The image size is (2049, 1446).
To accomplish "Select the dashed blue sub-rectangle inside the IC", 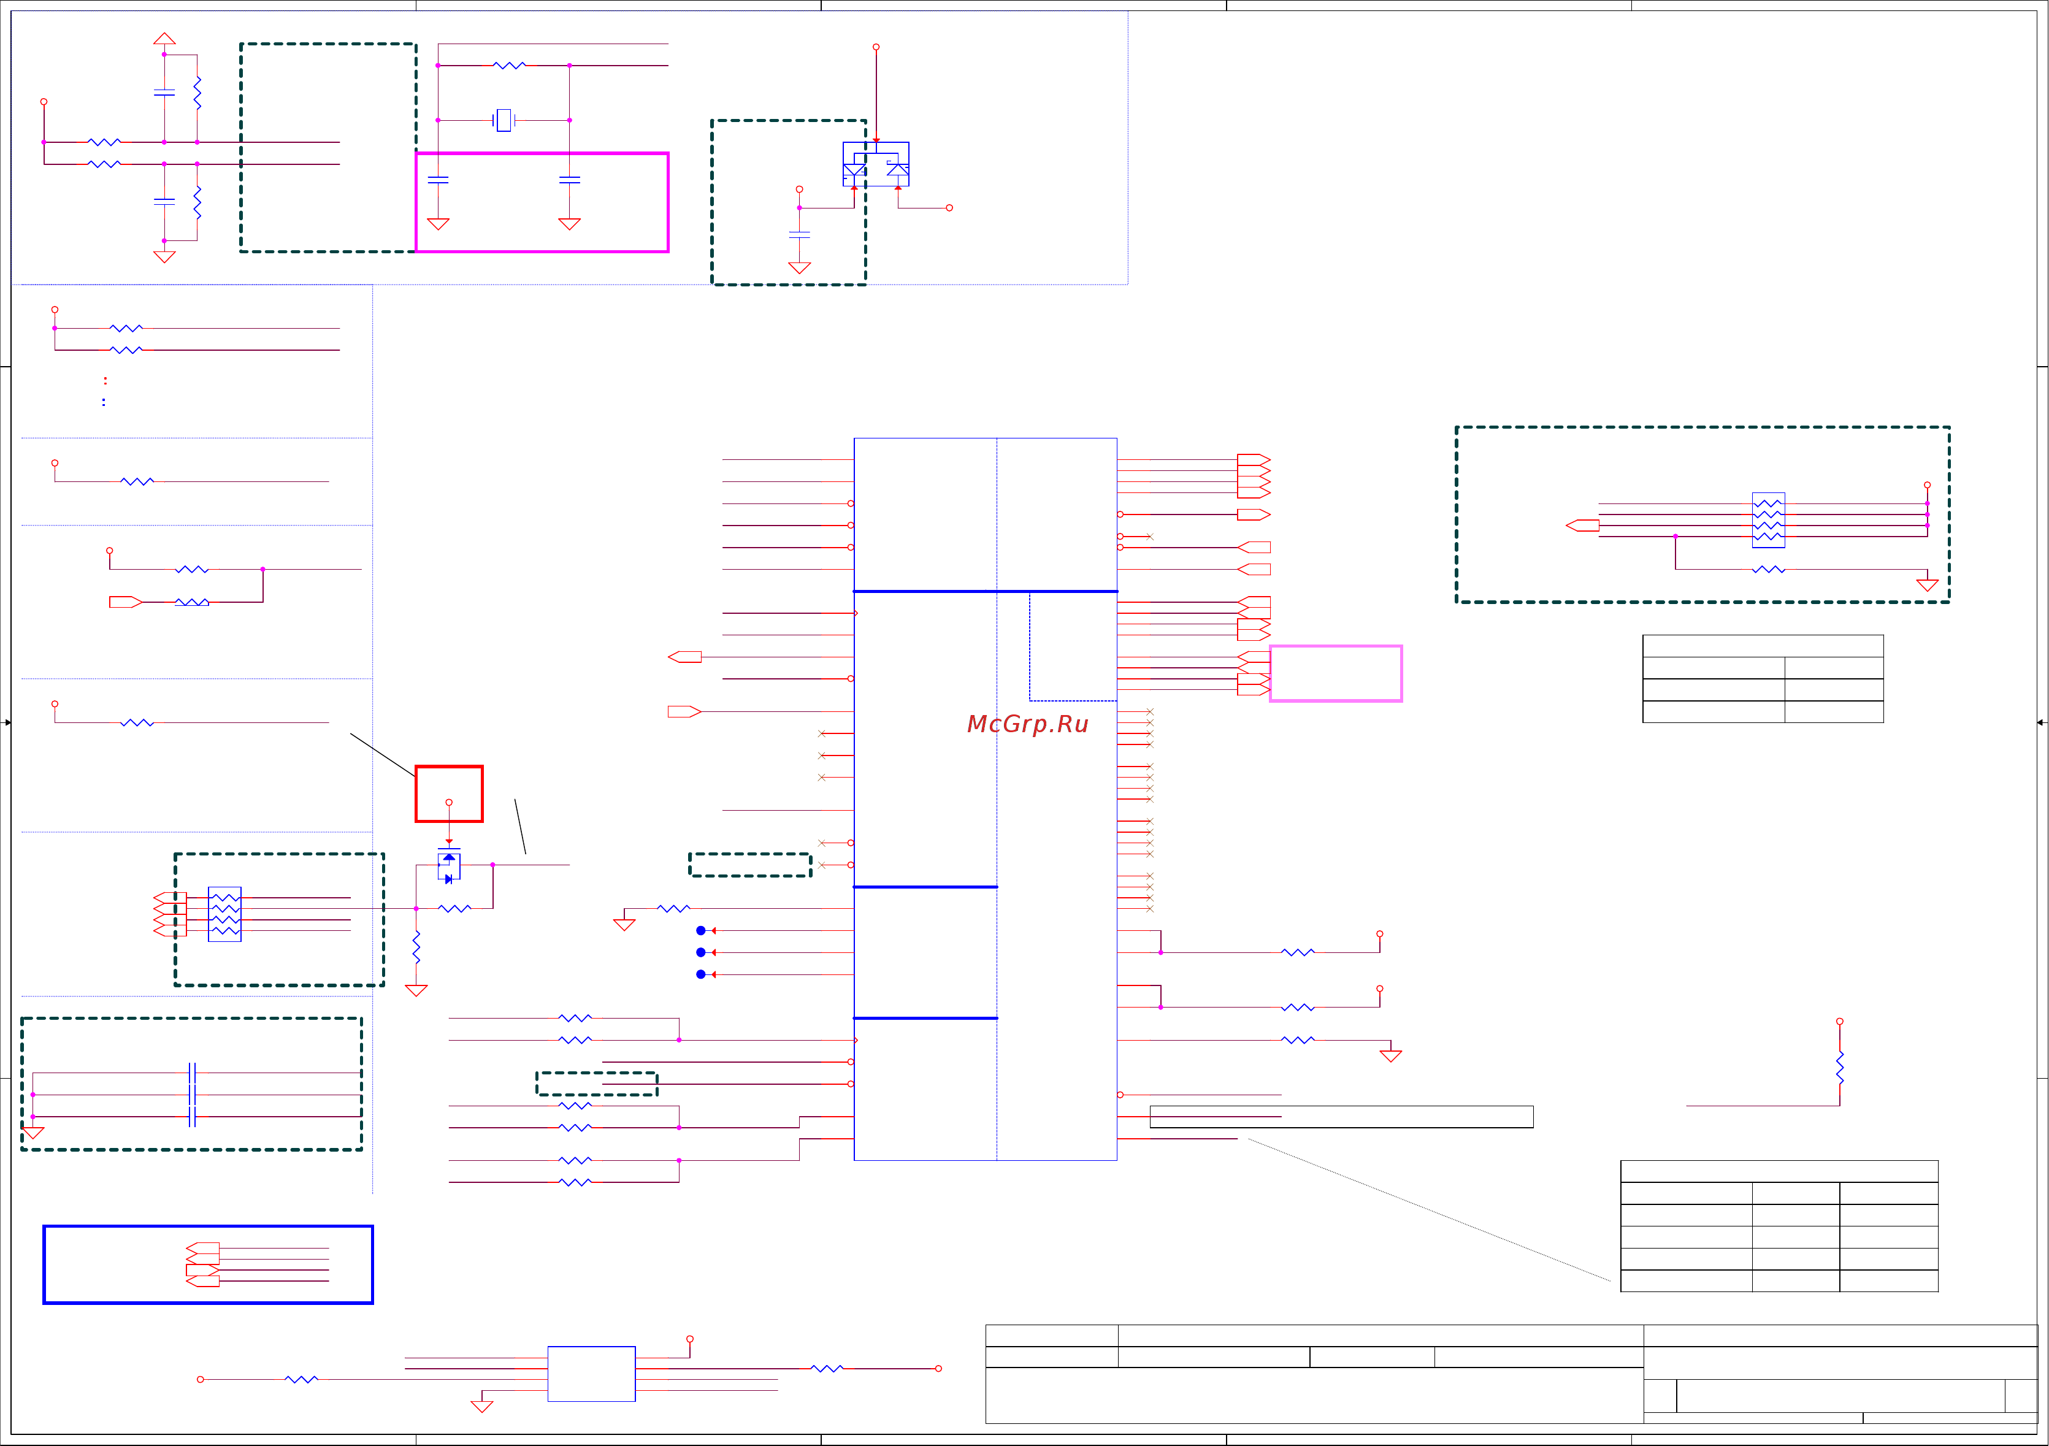I will click(1073, 646).
